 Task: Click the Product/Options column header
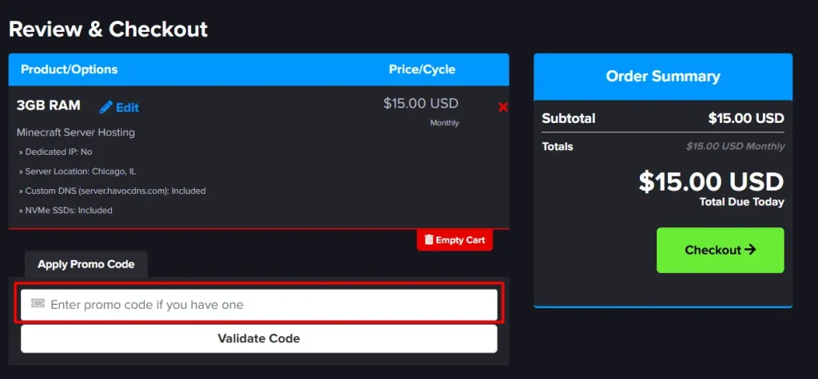coord(69,69)
